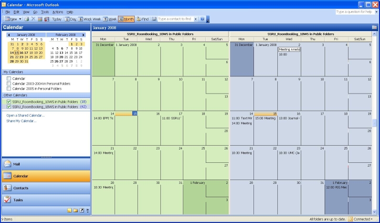Expand the help question box dropdown arrow
Viewport: 380px width, 223px height.
[x=376, y=12]
